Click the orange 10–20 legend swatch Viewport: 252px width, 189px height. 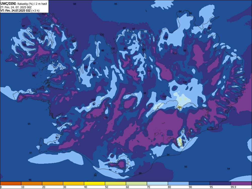(32, 183)
